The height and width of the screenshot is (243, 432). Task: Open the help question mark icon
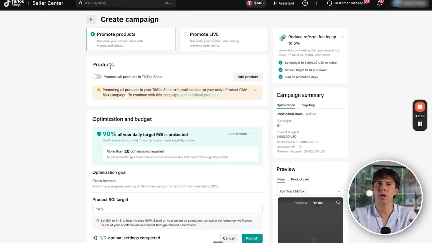click(x=305, y=3)
